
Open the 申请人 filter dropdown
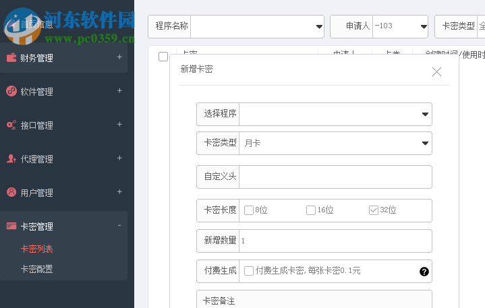(x=400, y=26)
